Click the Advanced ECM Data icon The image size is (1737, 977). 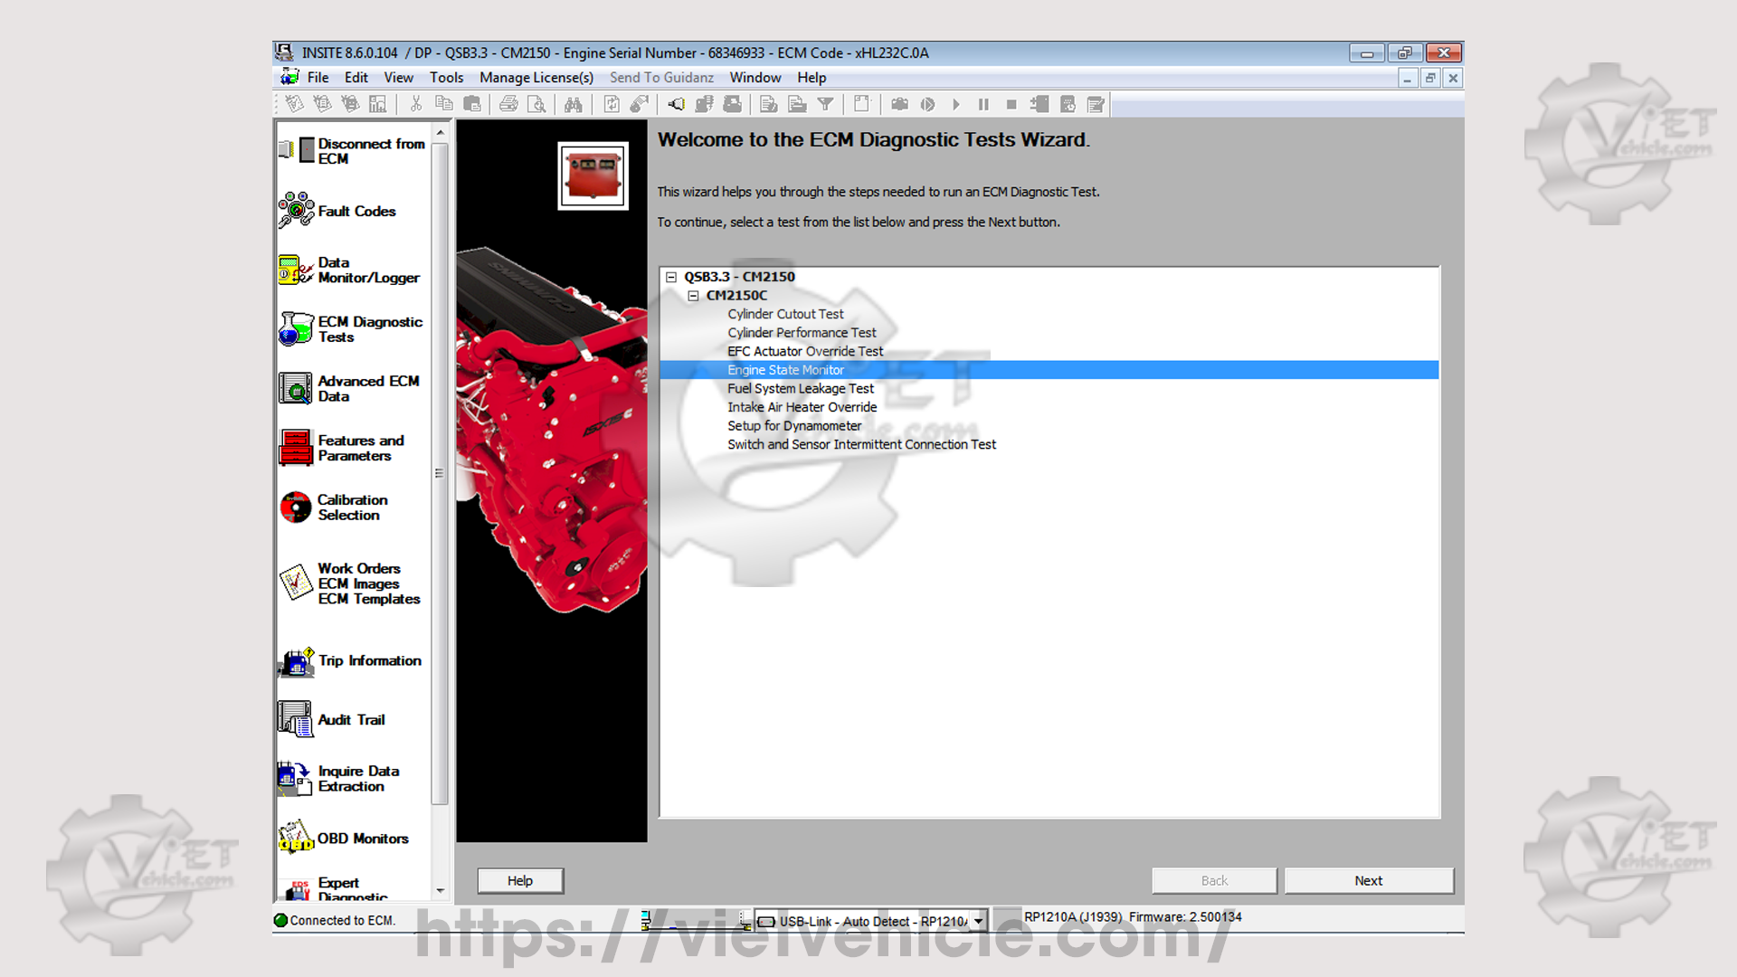point(297,388)
